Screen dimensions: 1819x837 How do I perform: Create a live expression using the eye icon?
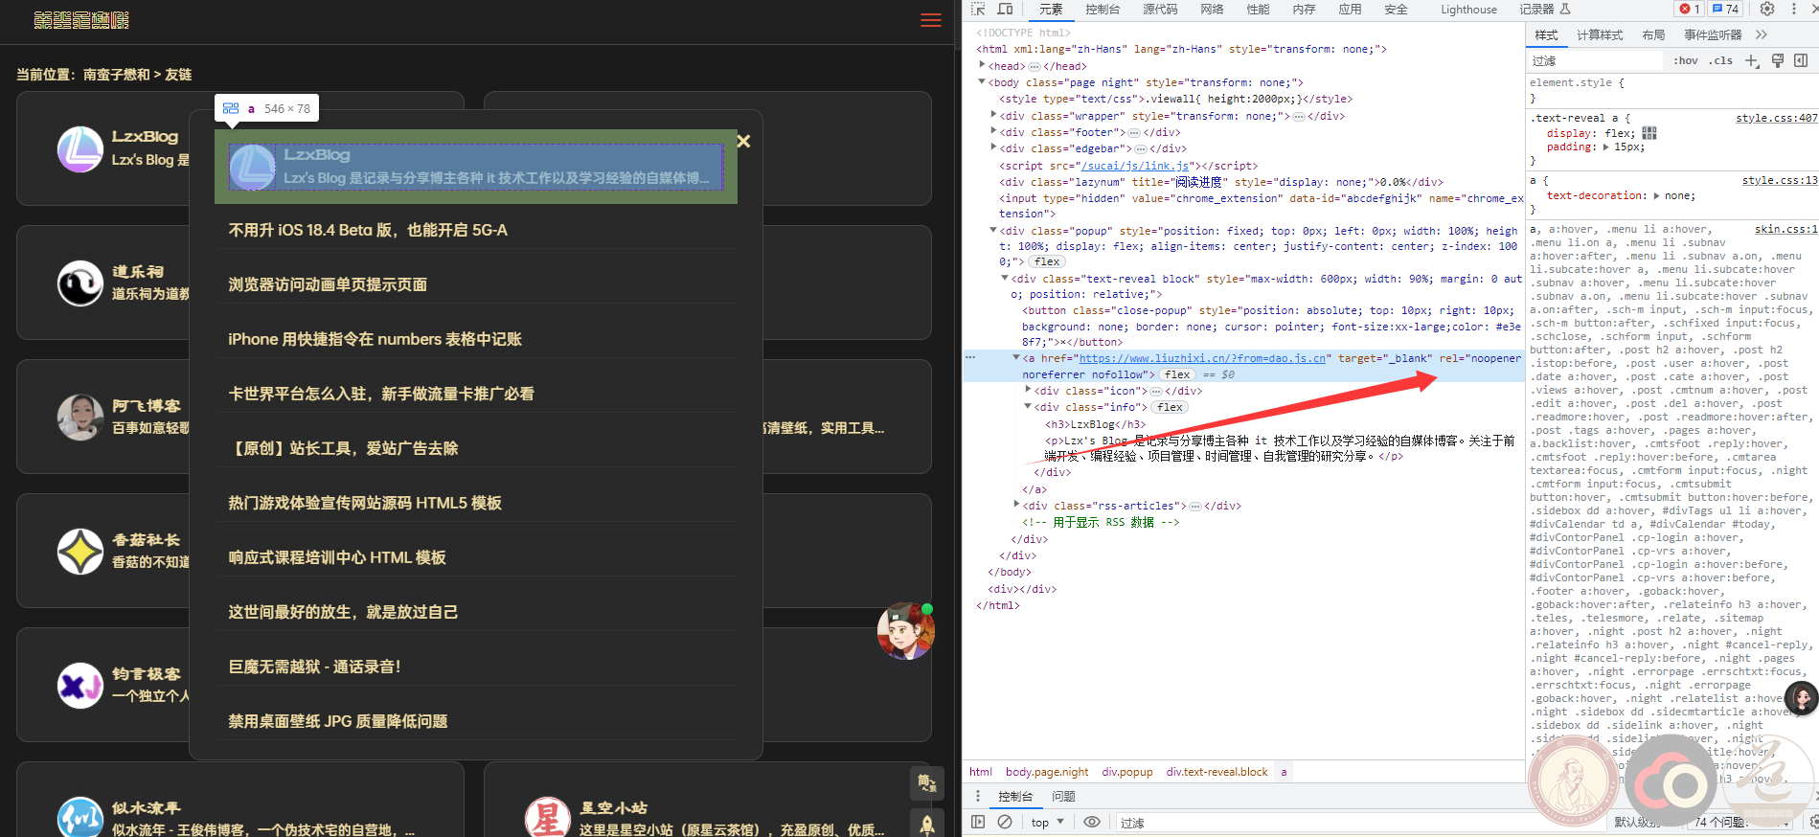[x=1091, y=822]
